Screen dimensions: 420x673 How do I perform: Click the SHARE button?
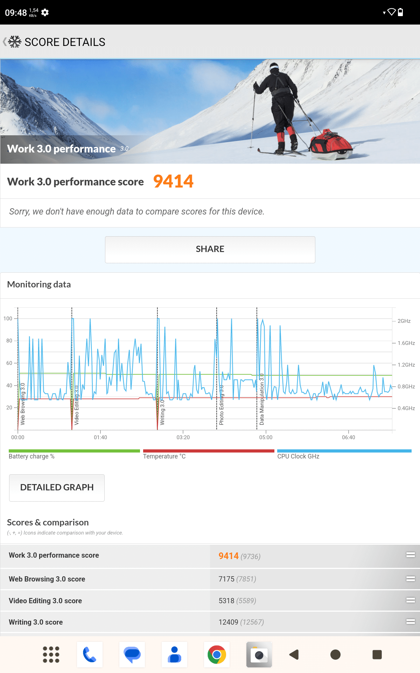pos(210,249)
